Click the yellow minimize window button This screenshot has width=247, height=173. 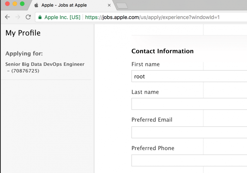pyautogui.click(x=15, y=4)
